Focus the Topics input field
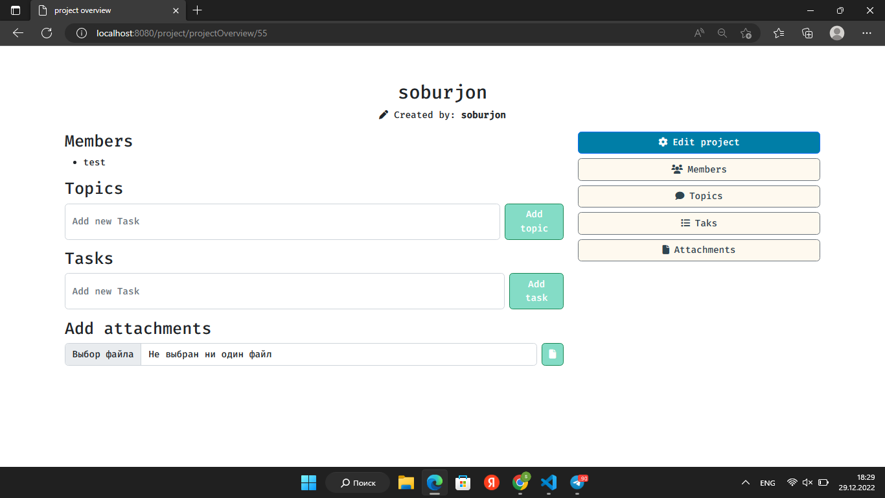Screen dimensions: 885x498 pos(282,222)
